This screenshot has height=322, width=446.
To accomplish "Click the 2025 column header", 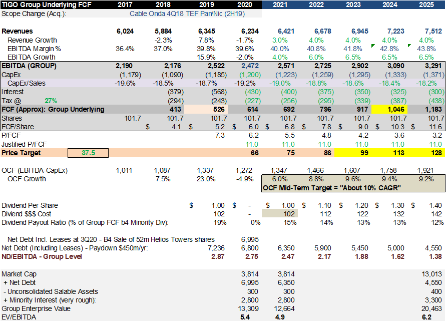I will pos(426,5).
